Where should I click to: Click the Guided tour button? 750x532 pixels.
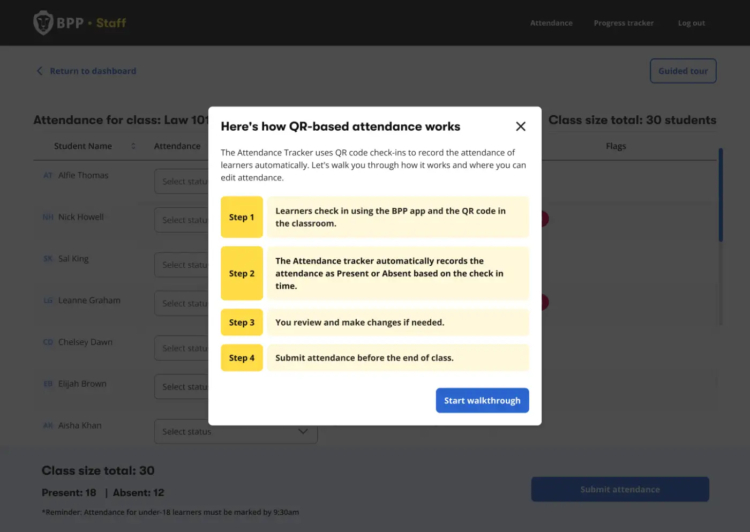pyautogui.click(x=683, y=71)
